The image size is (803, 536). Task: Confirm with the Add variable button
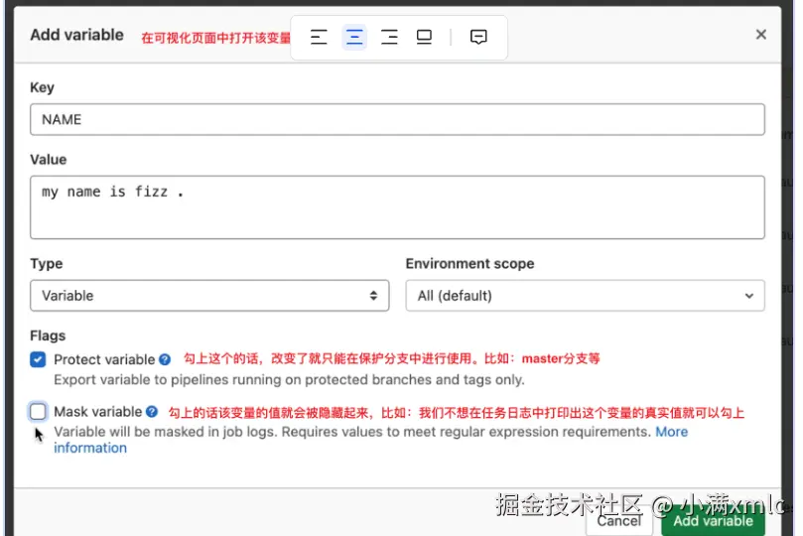click(x=713, y=521)
